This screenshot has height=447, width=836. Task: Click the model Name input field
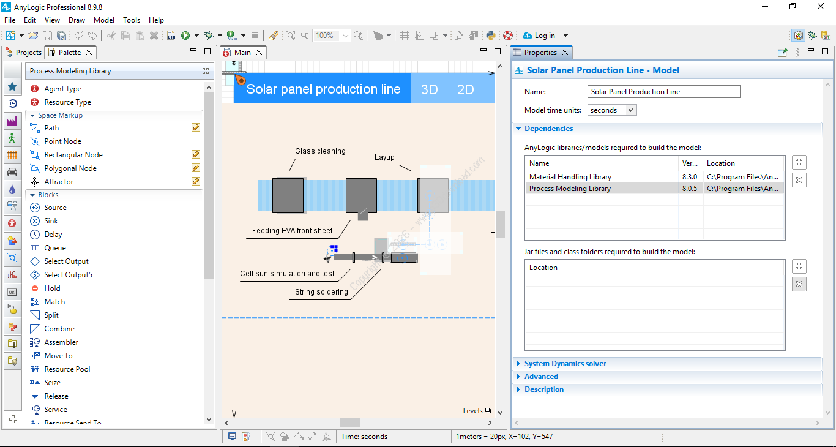click(664, 92)
